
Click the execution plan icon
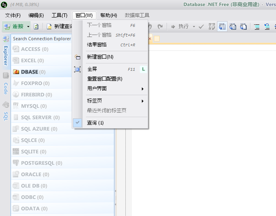[212, 26]
